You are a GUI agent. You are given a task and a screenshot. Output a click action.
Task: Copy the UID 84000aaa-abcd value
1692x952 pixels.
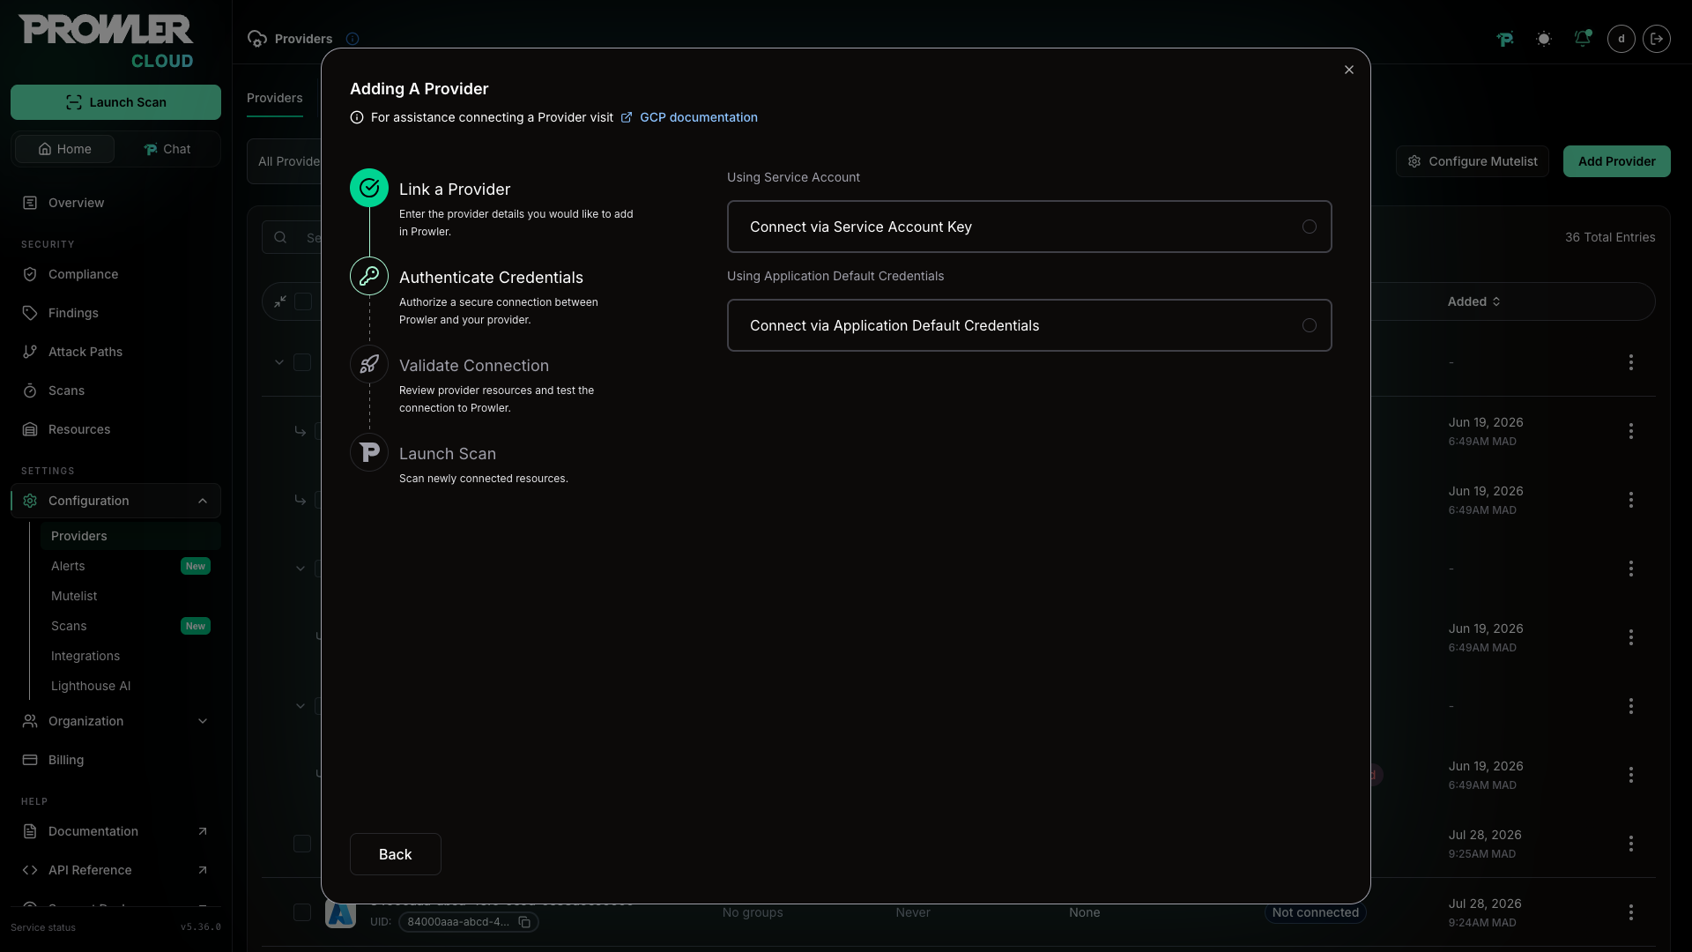[524, 922]
